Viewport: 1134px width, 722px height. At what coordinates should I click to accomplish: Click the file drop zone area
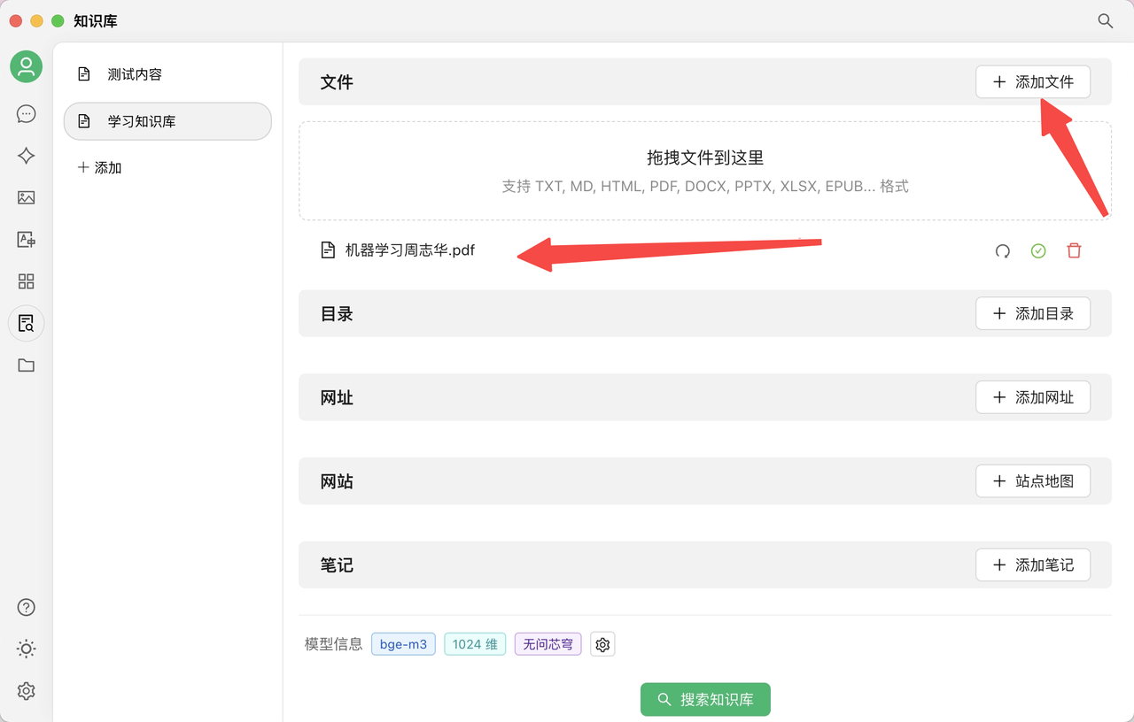(x=704, y=171)
